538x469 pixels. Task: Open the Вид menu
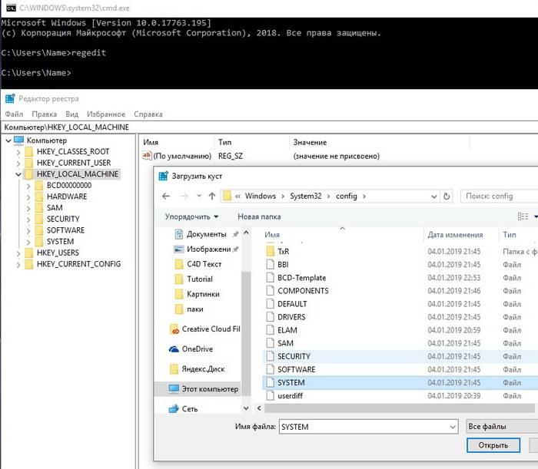point(71,114)
